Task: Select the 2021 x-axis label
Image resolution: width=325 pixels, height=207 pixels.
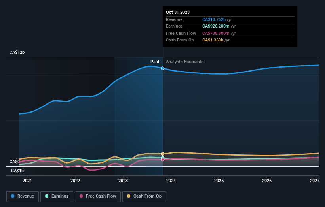Action: click(27, 181)
